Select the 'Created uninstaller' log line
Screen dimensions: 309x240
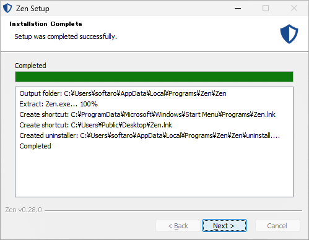click(150, 135)
